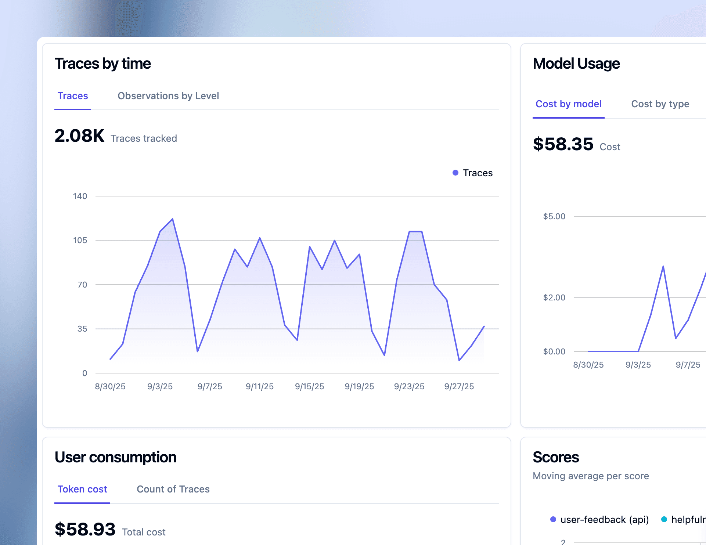Click the $58.35 cost figure
The height and width of the screenshot is (545, 706).
pos(563,144)
